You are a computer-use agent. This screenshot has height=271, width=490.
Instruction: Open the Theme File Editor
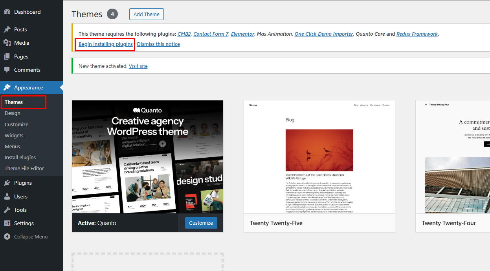tap(24, 168)
